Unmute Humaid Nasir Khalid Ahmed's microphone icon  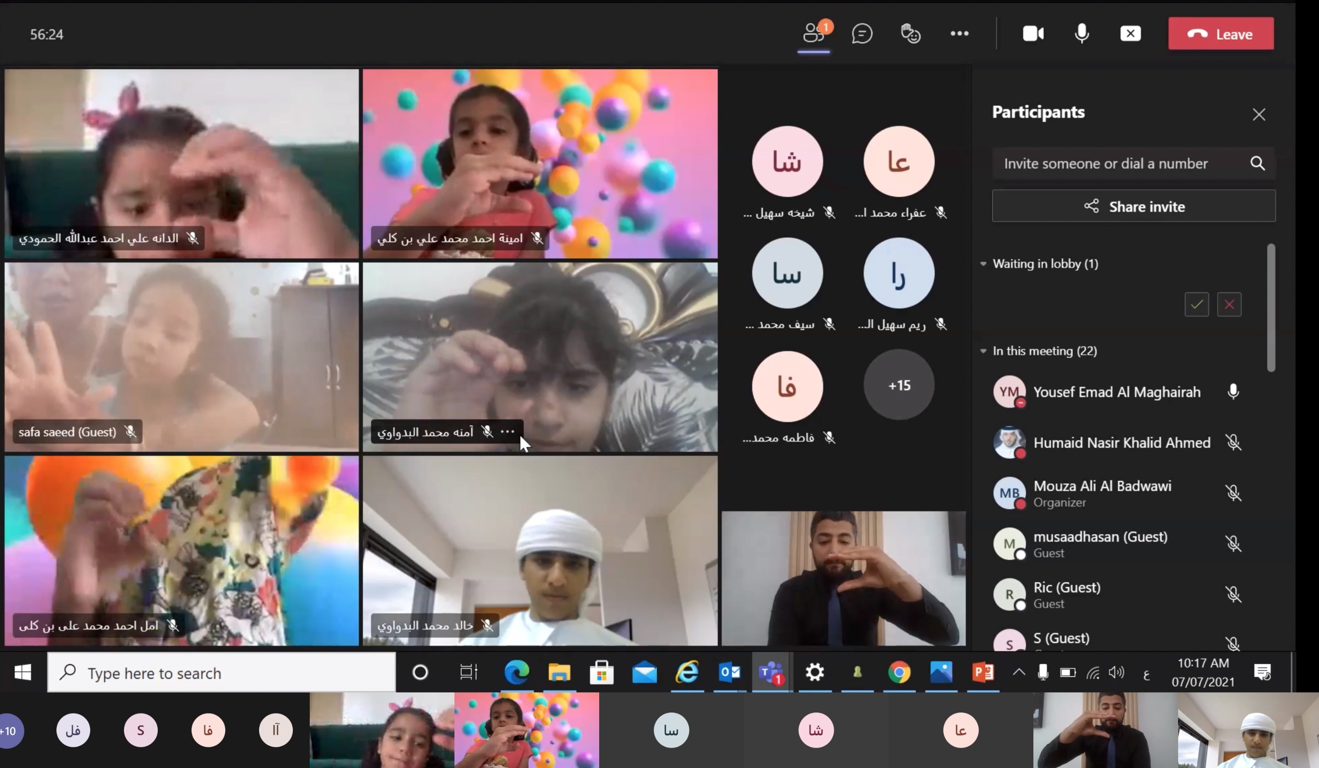pos(1233,442)
